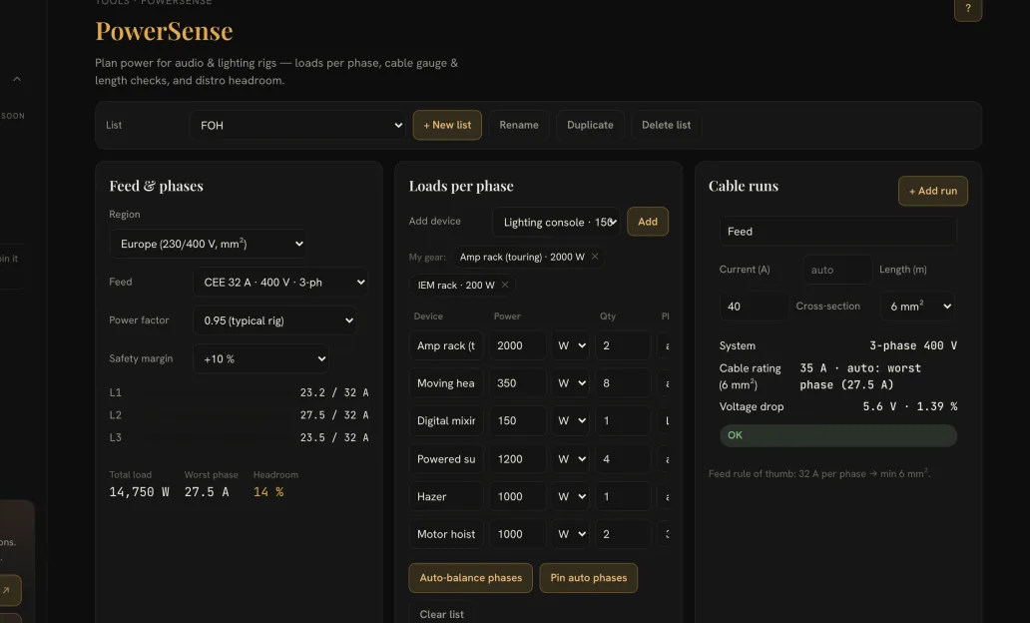Open the Cross-section 6 mm² dropdown
Screen dimensions: 1030x623
(917, 307)
